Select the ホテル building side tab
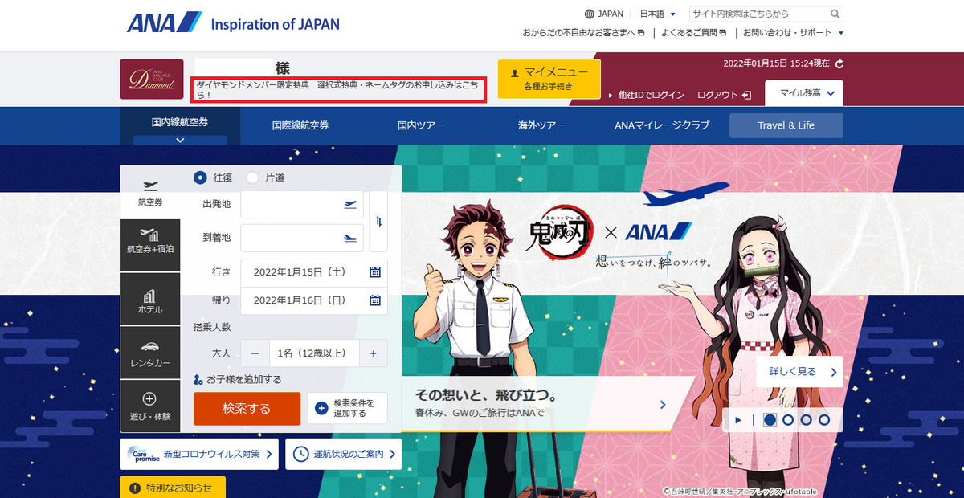Screen dimensions: 964x498 point(150,300)
